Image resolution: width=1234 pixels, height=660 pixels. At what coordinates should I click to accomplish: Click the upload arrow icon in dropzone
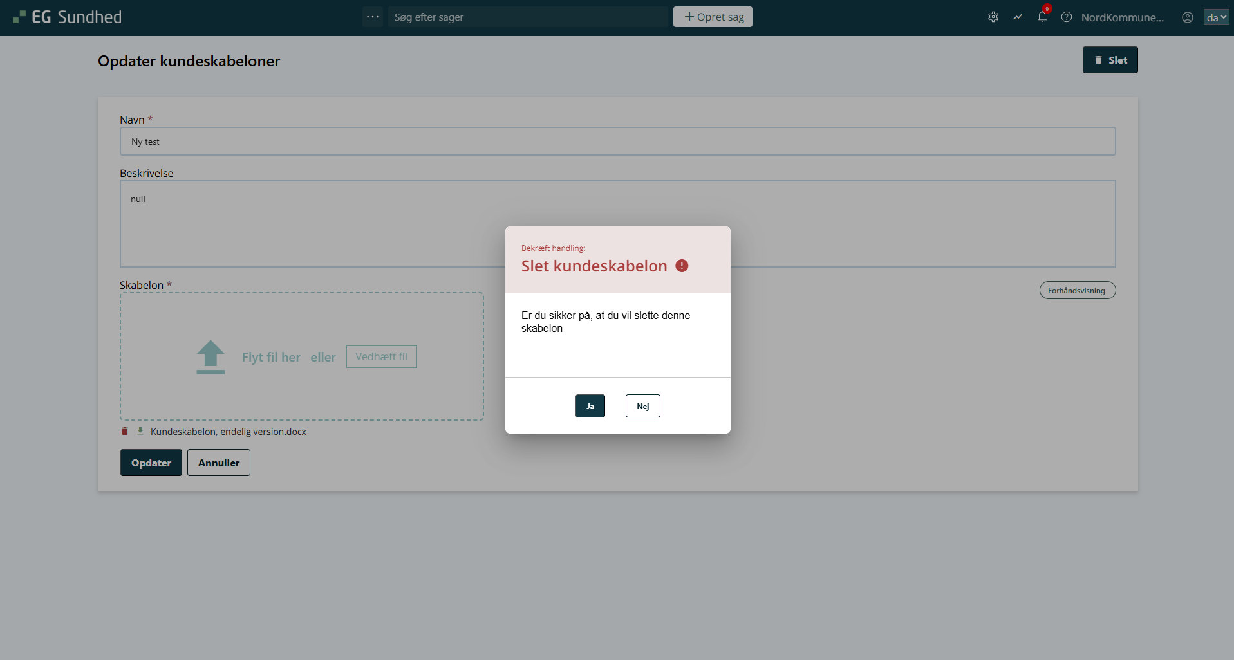[x=210, y=357]
